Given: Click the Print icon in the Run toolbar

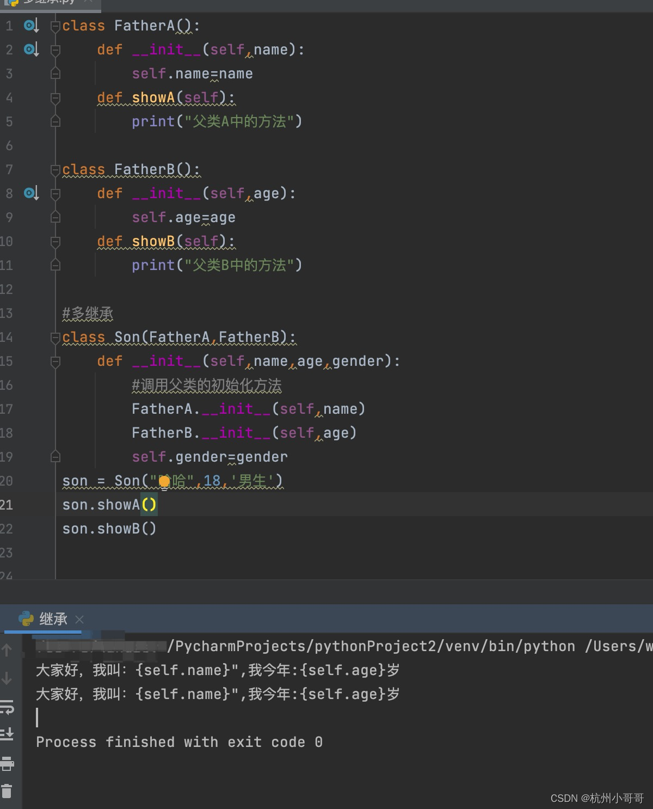Looking at the screenshot, I should pyautogui.click(x=7, y=763).
